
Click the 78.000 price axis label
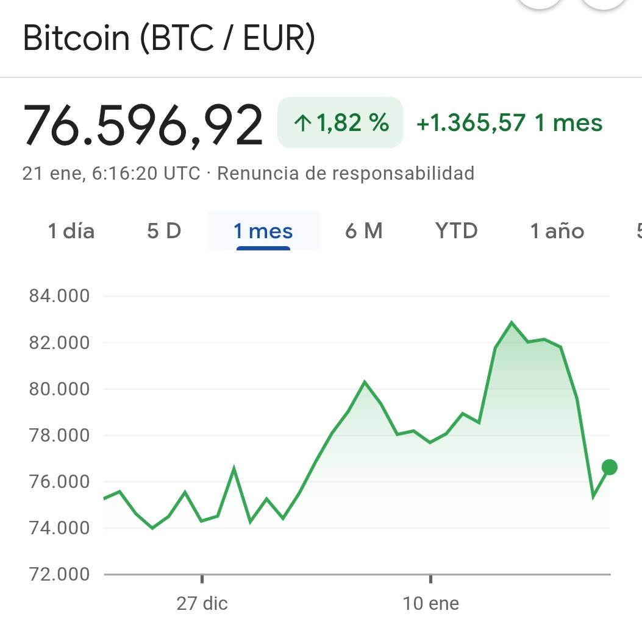pos(59,436)
